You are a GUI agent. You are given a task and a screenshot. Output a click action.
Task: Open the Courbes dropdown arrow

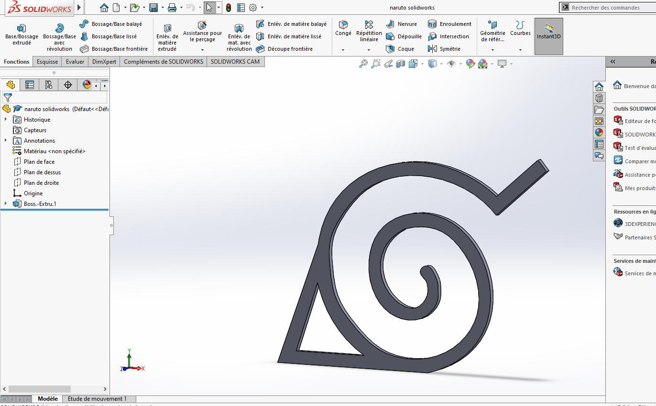click(520, 49)
